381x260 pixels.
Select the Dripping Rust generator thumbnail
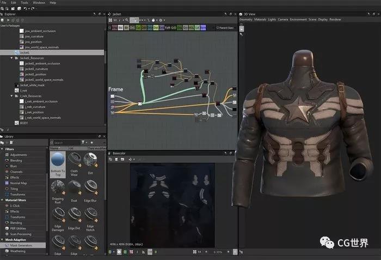click(x=58, y=192)
